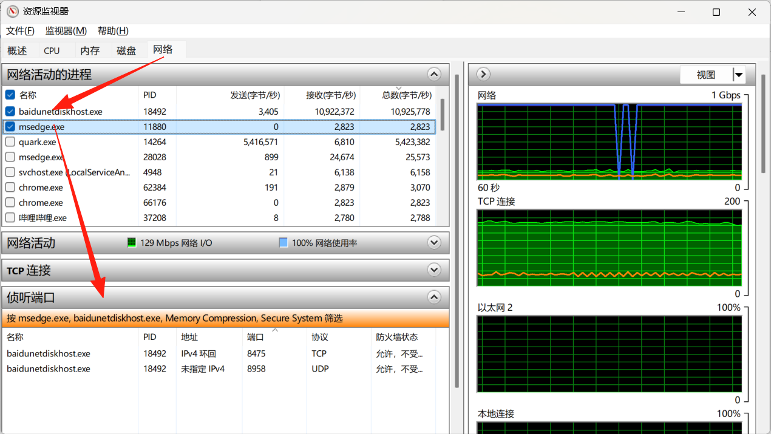Viewport: 771px width, 434px height.
Task: Check the 哔哩哔哩.exe process checkbox
Action: coord(10,218)
